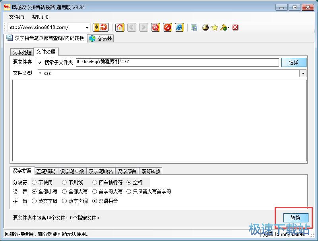Open the 汉字拼音 conversion tab

point(22,170)
